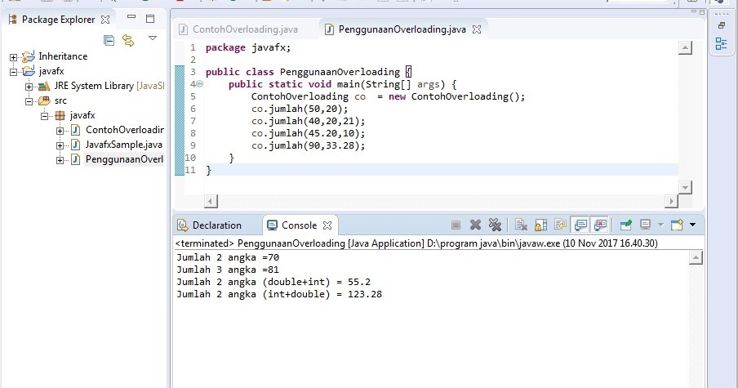Screen dimensions: 738x388
Task: Toggle Link with Editor in Package Explorer
Action: pos(128,41)
